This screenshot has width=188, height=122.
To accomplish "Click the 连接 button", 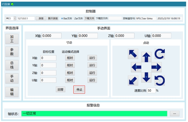I will [41, 18].
